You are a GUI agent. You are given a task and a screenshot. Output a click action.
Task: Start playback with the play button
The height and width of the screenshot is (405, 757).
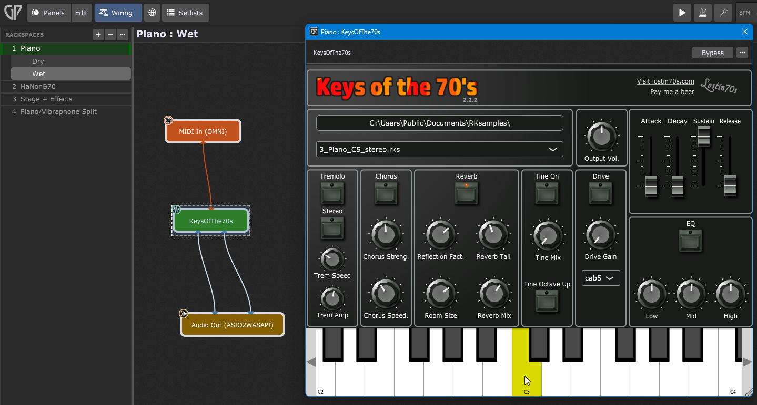pyautogui.click(x=682, y=13)
